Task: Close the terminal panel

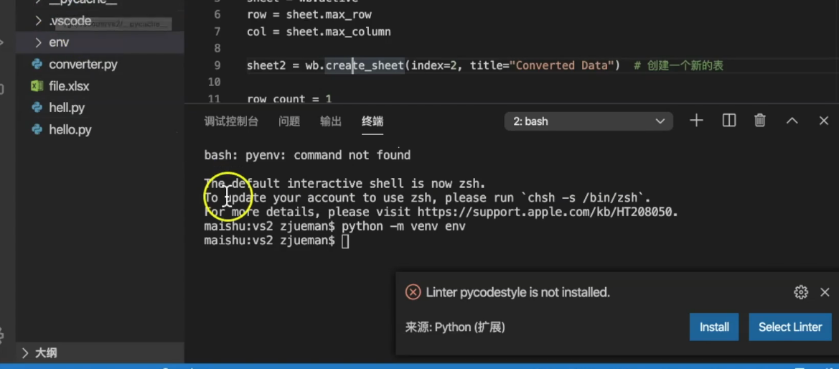Action: pos(824,121)
